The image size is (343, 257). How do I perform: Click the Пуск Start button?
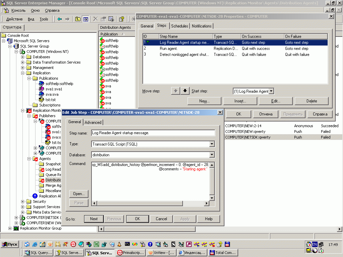[x=10, y=244]
